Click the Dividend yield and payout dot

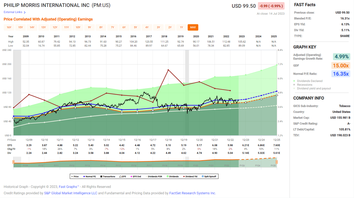click(x=294, y=88)
